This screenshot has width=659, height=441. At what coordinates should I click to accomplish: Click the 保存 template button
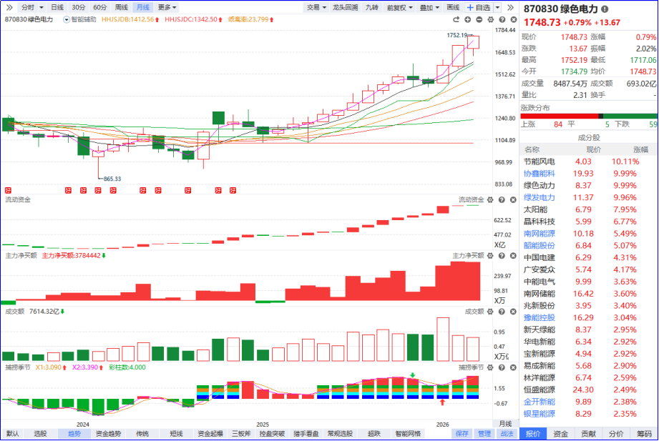coord(462,434)
